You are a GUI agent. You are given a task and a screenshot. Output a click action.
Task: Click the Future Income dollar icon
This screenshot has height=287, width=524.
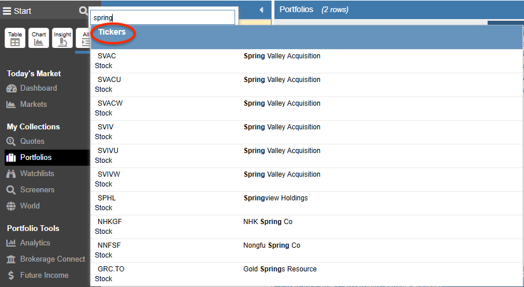(11, 275)
